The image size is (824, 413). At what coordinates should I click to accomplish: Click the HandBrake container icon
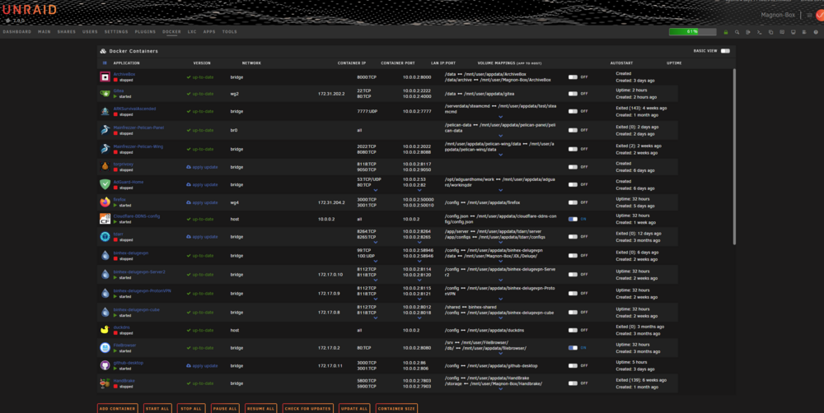pos(105,383)
